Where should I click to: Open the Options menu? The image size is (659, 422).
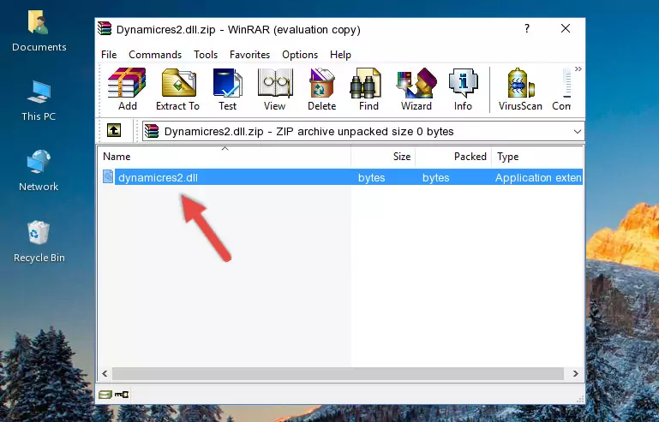[x=300, y=55]
